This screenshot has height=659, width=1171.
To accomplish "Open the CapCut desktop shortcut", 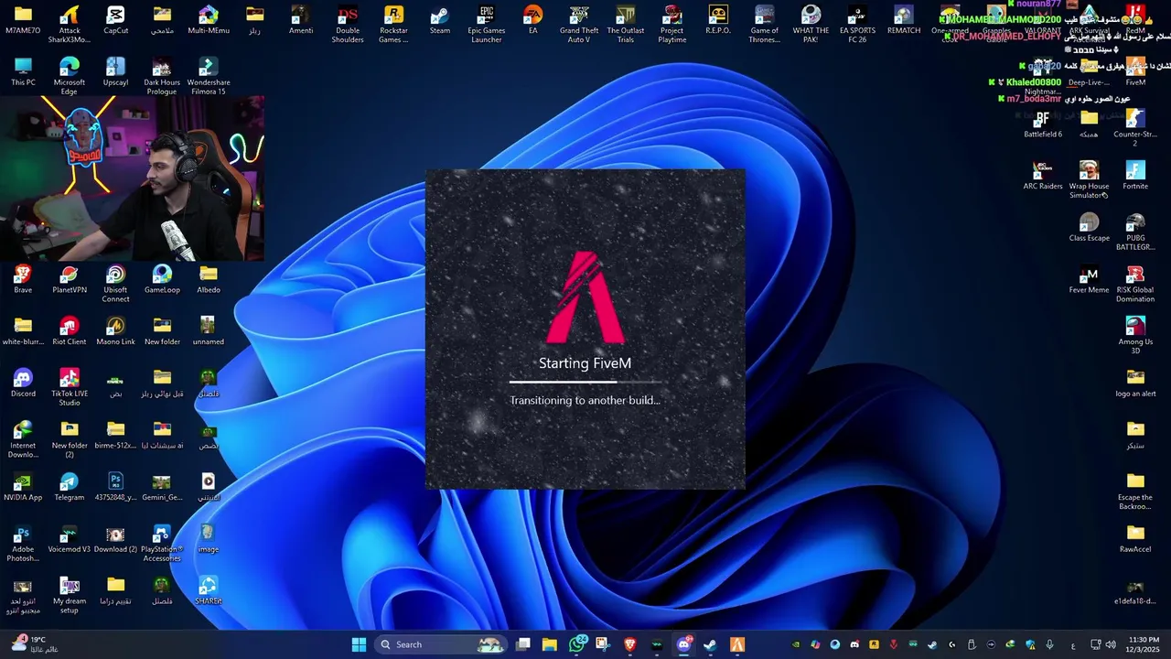I will tap(115, 20).
